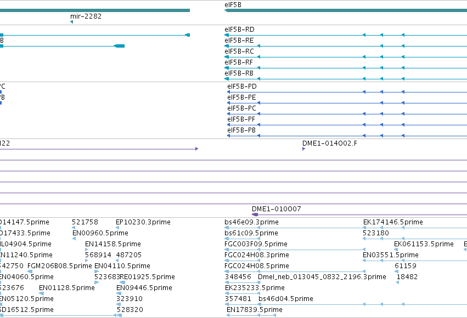Select transcript eIF5B-RD
This screenshot has height=318, width=467.
pos(239,30)
